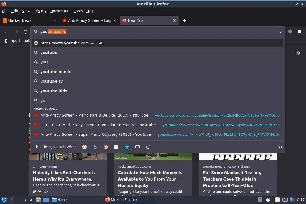Open Firefox hamburger application menu
306x204 pixels.
(x=300, y=32)
